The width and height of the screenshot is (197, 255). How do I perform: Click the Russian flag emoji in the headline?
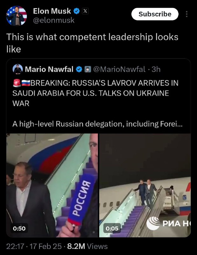[x=26, y=83]
